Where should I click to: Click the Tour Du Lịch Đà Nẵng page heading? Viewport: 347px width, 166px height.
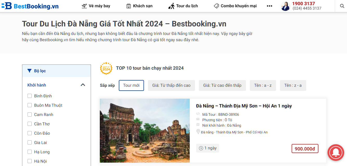point(124,24)
